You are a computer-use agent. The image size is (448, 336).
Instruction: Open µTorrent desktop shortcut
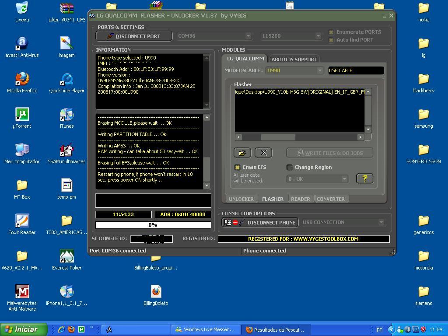click(22, 114)
